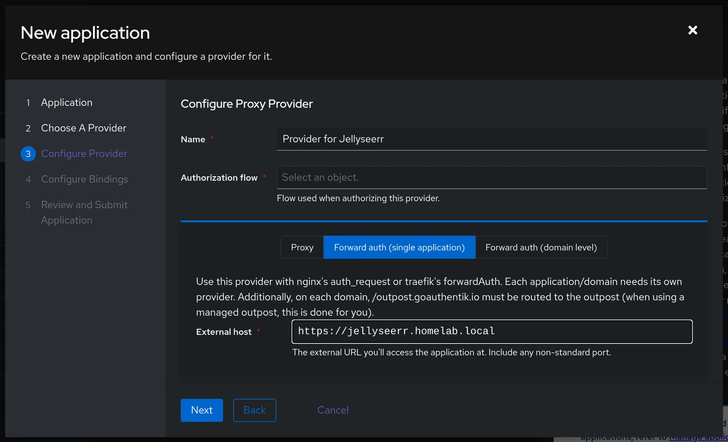Image resolution: width=728 pixels, height=442 pixels.
Task: Click the 'Configure Proxy Provider' heading
Action: tap(247, 104)
